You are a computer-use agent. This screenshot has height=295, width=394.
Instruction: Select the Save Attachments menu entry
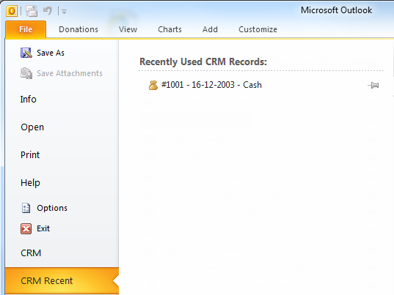point(70,73)
